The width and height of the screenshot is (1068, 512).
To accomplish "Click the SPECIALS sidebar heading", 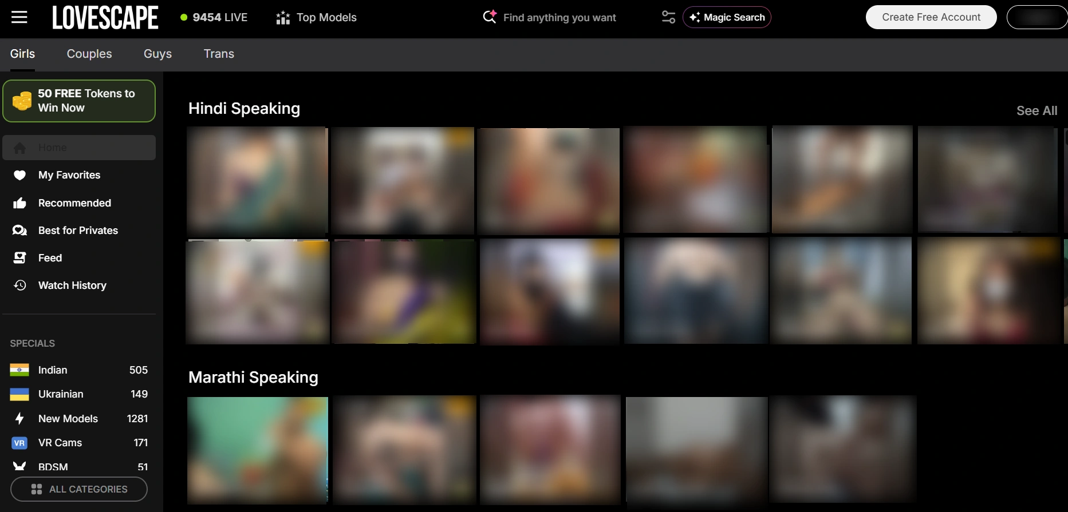I will (33, 343).
